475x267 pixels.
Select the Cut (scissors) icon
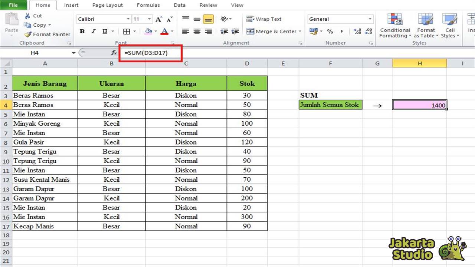tap(28, 16)
